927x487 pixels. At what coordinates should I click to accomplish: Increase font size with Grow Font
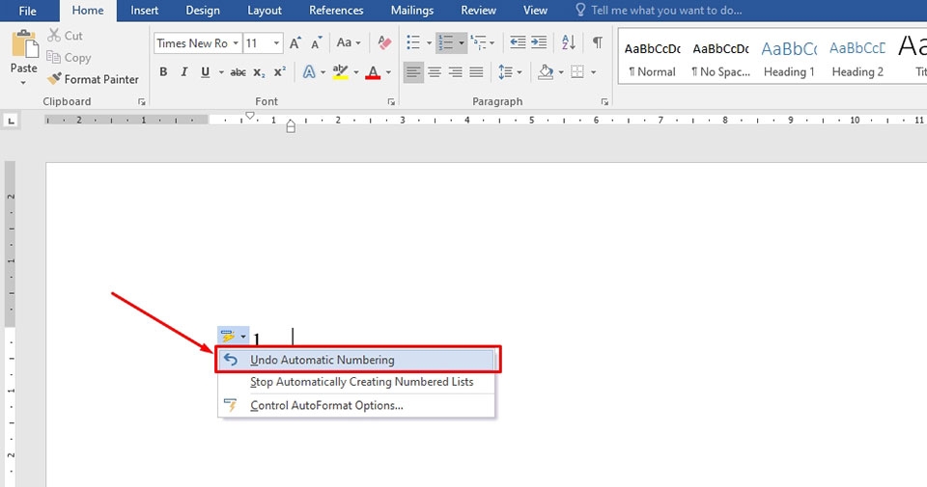coord(295,42)
